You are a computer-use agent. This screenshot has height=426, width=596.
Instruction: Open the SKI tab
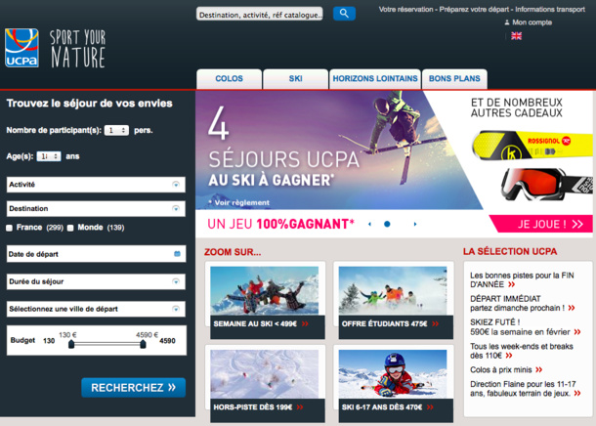[x=295, y=78]
